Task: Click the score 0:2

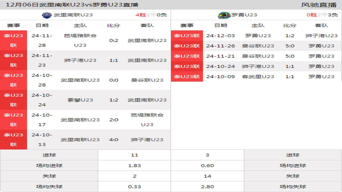Action: pyautogui.click(x=114, y=40)
